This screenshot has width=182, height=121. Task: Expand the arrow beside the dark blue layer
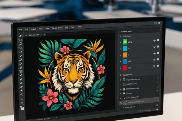point(121,62)
